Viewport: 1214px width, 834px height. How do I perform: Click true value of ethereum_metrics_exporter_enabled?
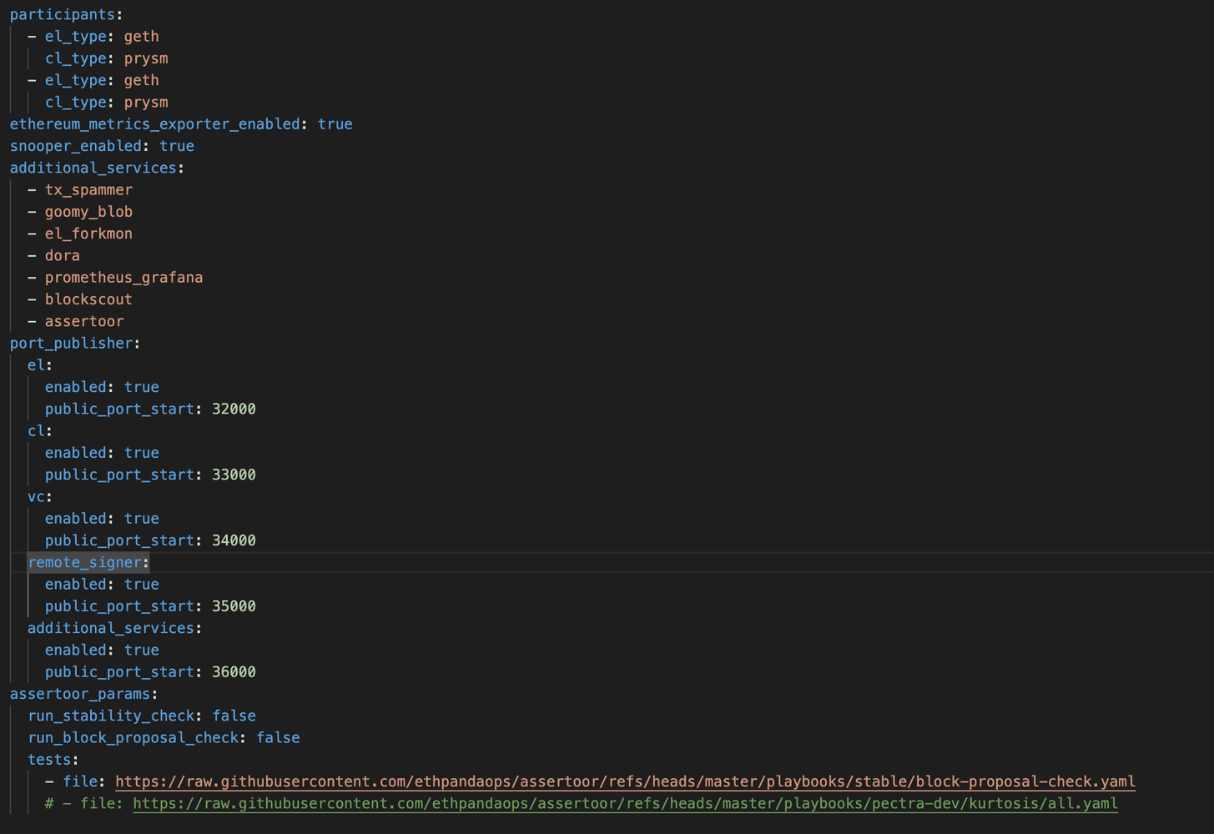[x=335, y=123]
